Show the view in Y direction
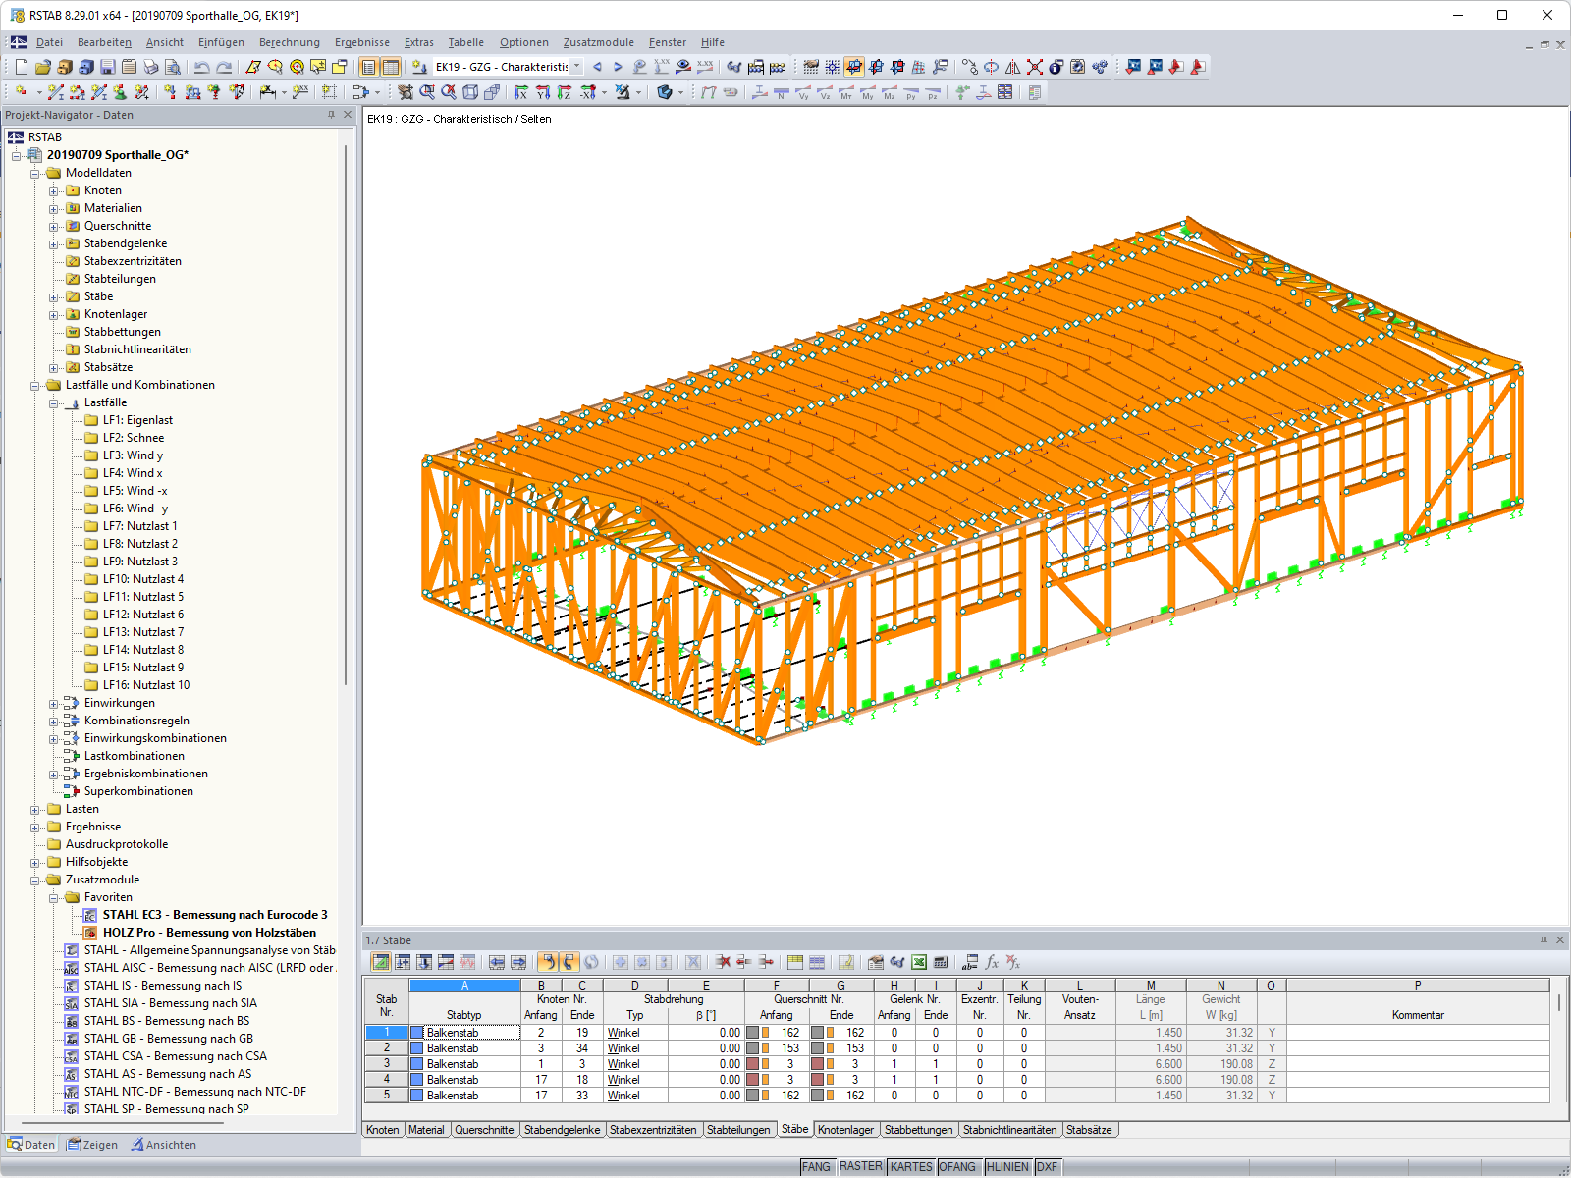 (543, 92)
